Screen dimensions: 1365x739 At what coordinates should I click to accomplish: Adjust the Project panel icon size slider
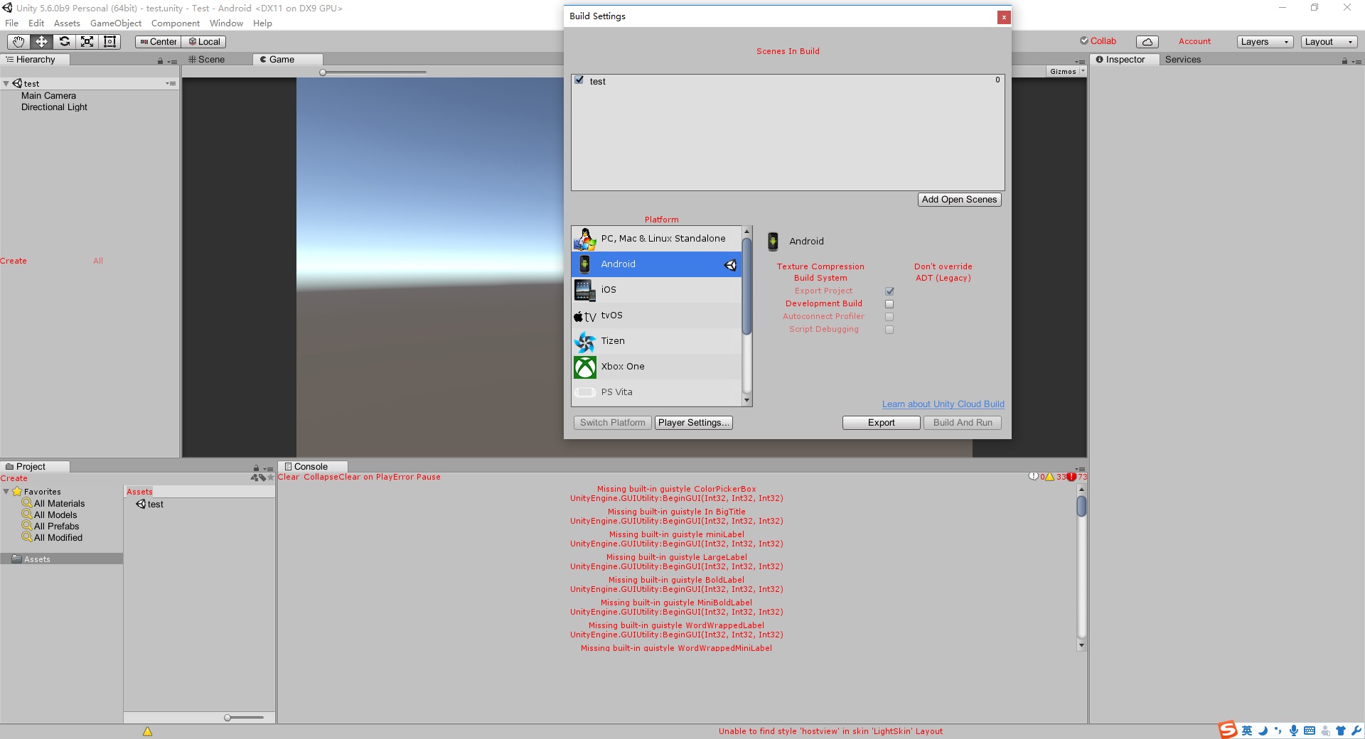pyautogui.click(x=227, y=718)
